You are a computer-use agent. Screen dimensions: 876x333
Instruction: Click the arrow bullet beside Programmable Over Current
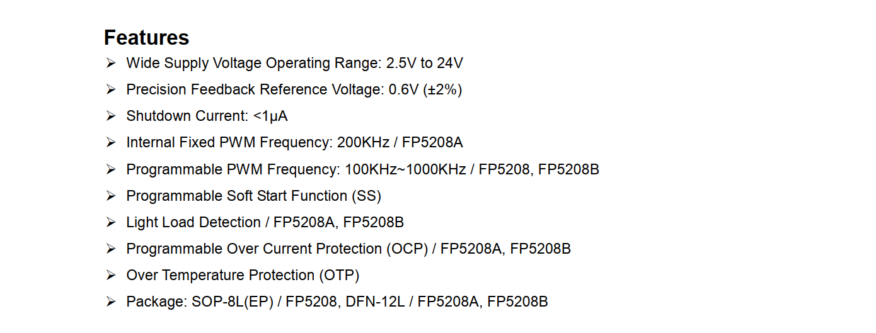coord(111,249)
